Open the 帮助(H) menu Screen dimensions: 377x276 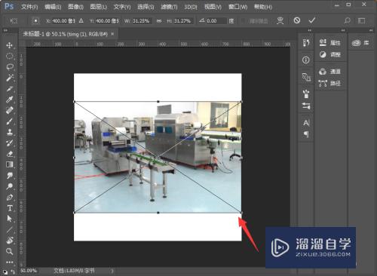click(x=263, y=7)
